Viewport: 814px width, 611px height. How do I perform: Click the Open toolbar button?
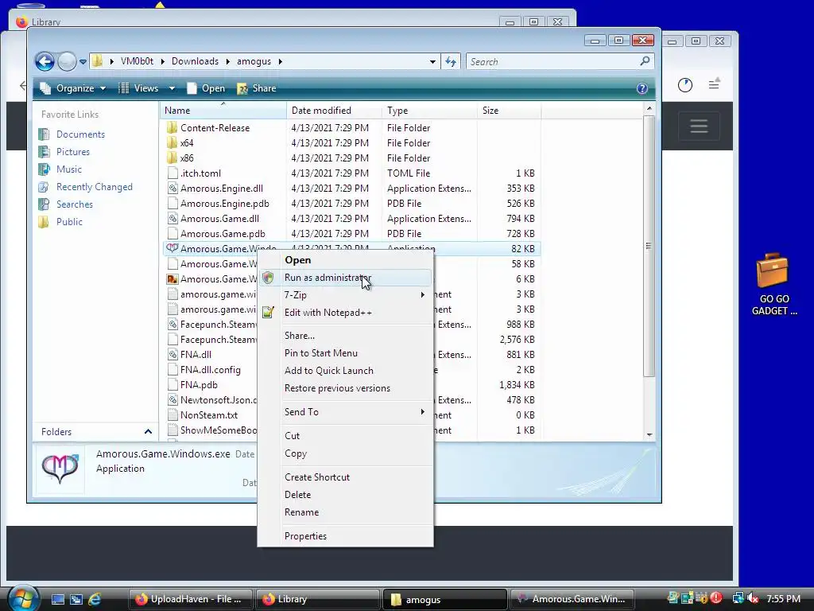[x=206, y=88]
